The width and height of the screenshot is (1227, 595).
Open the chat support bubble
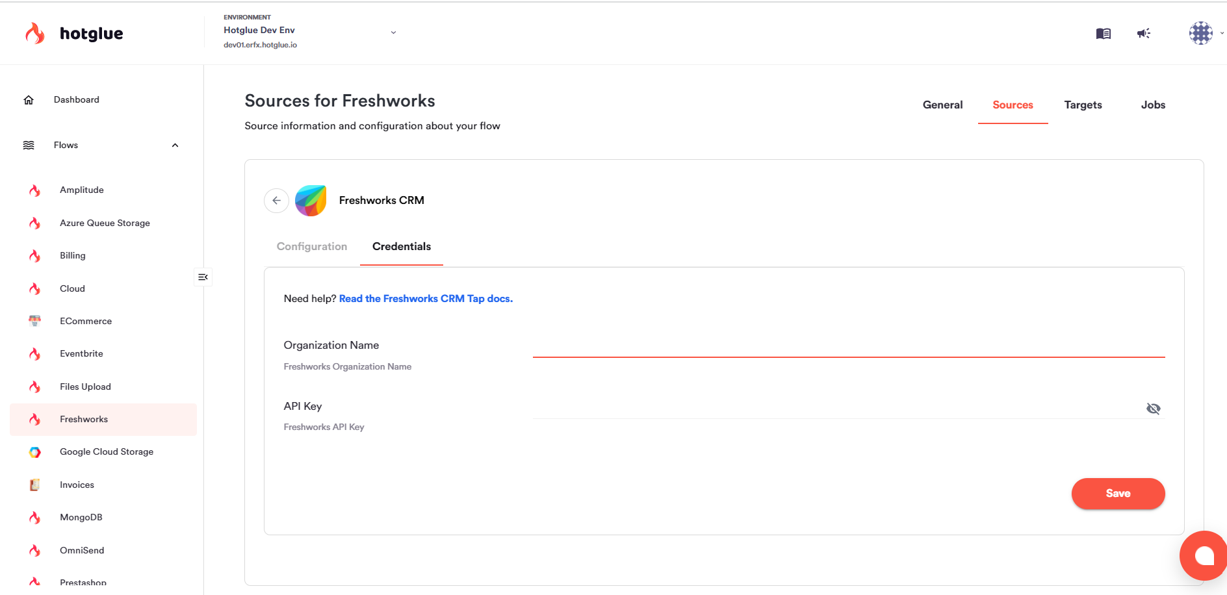coord(1204,556)
